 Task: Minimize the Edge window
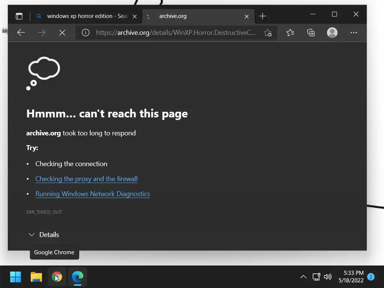tap(313, 14)
